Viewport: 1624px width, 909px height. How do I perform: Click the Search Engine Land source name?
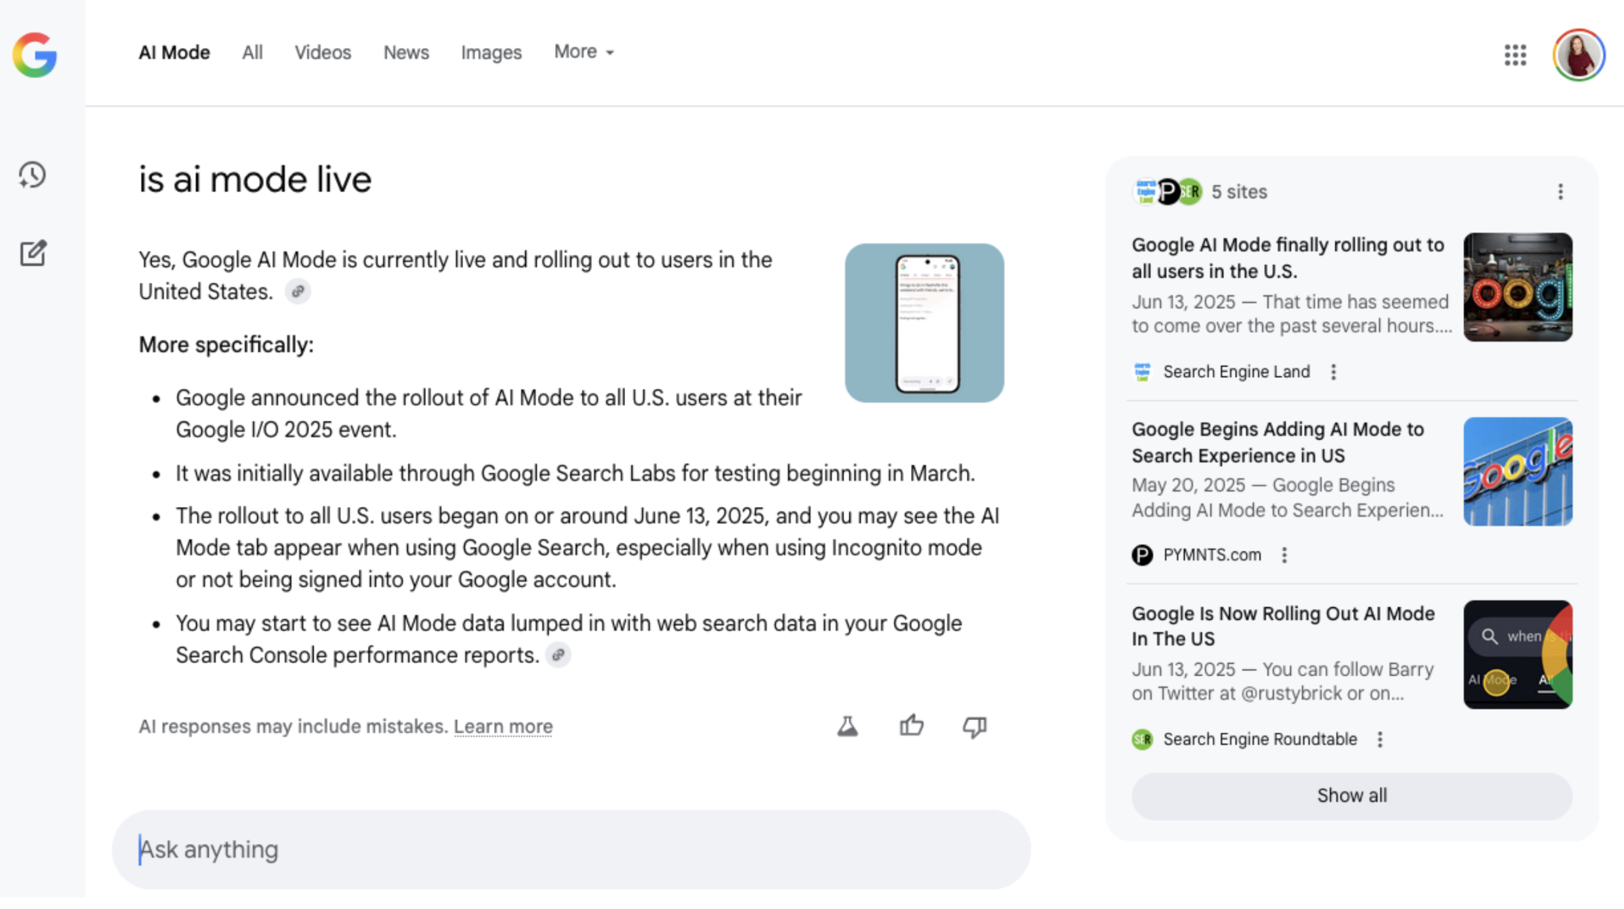(1236, 372)
